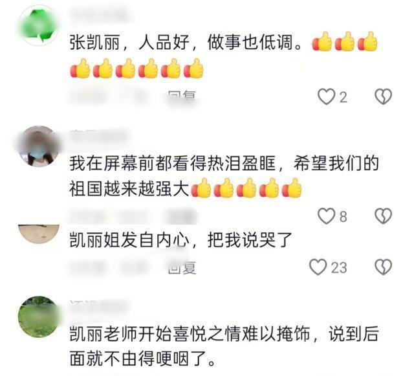Tap the heart on the 把我说哭了 comment

coord(318,267)
